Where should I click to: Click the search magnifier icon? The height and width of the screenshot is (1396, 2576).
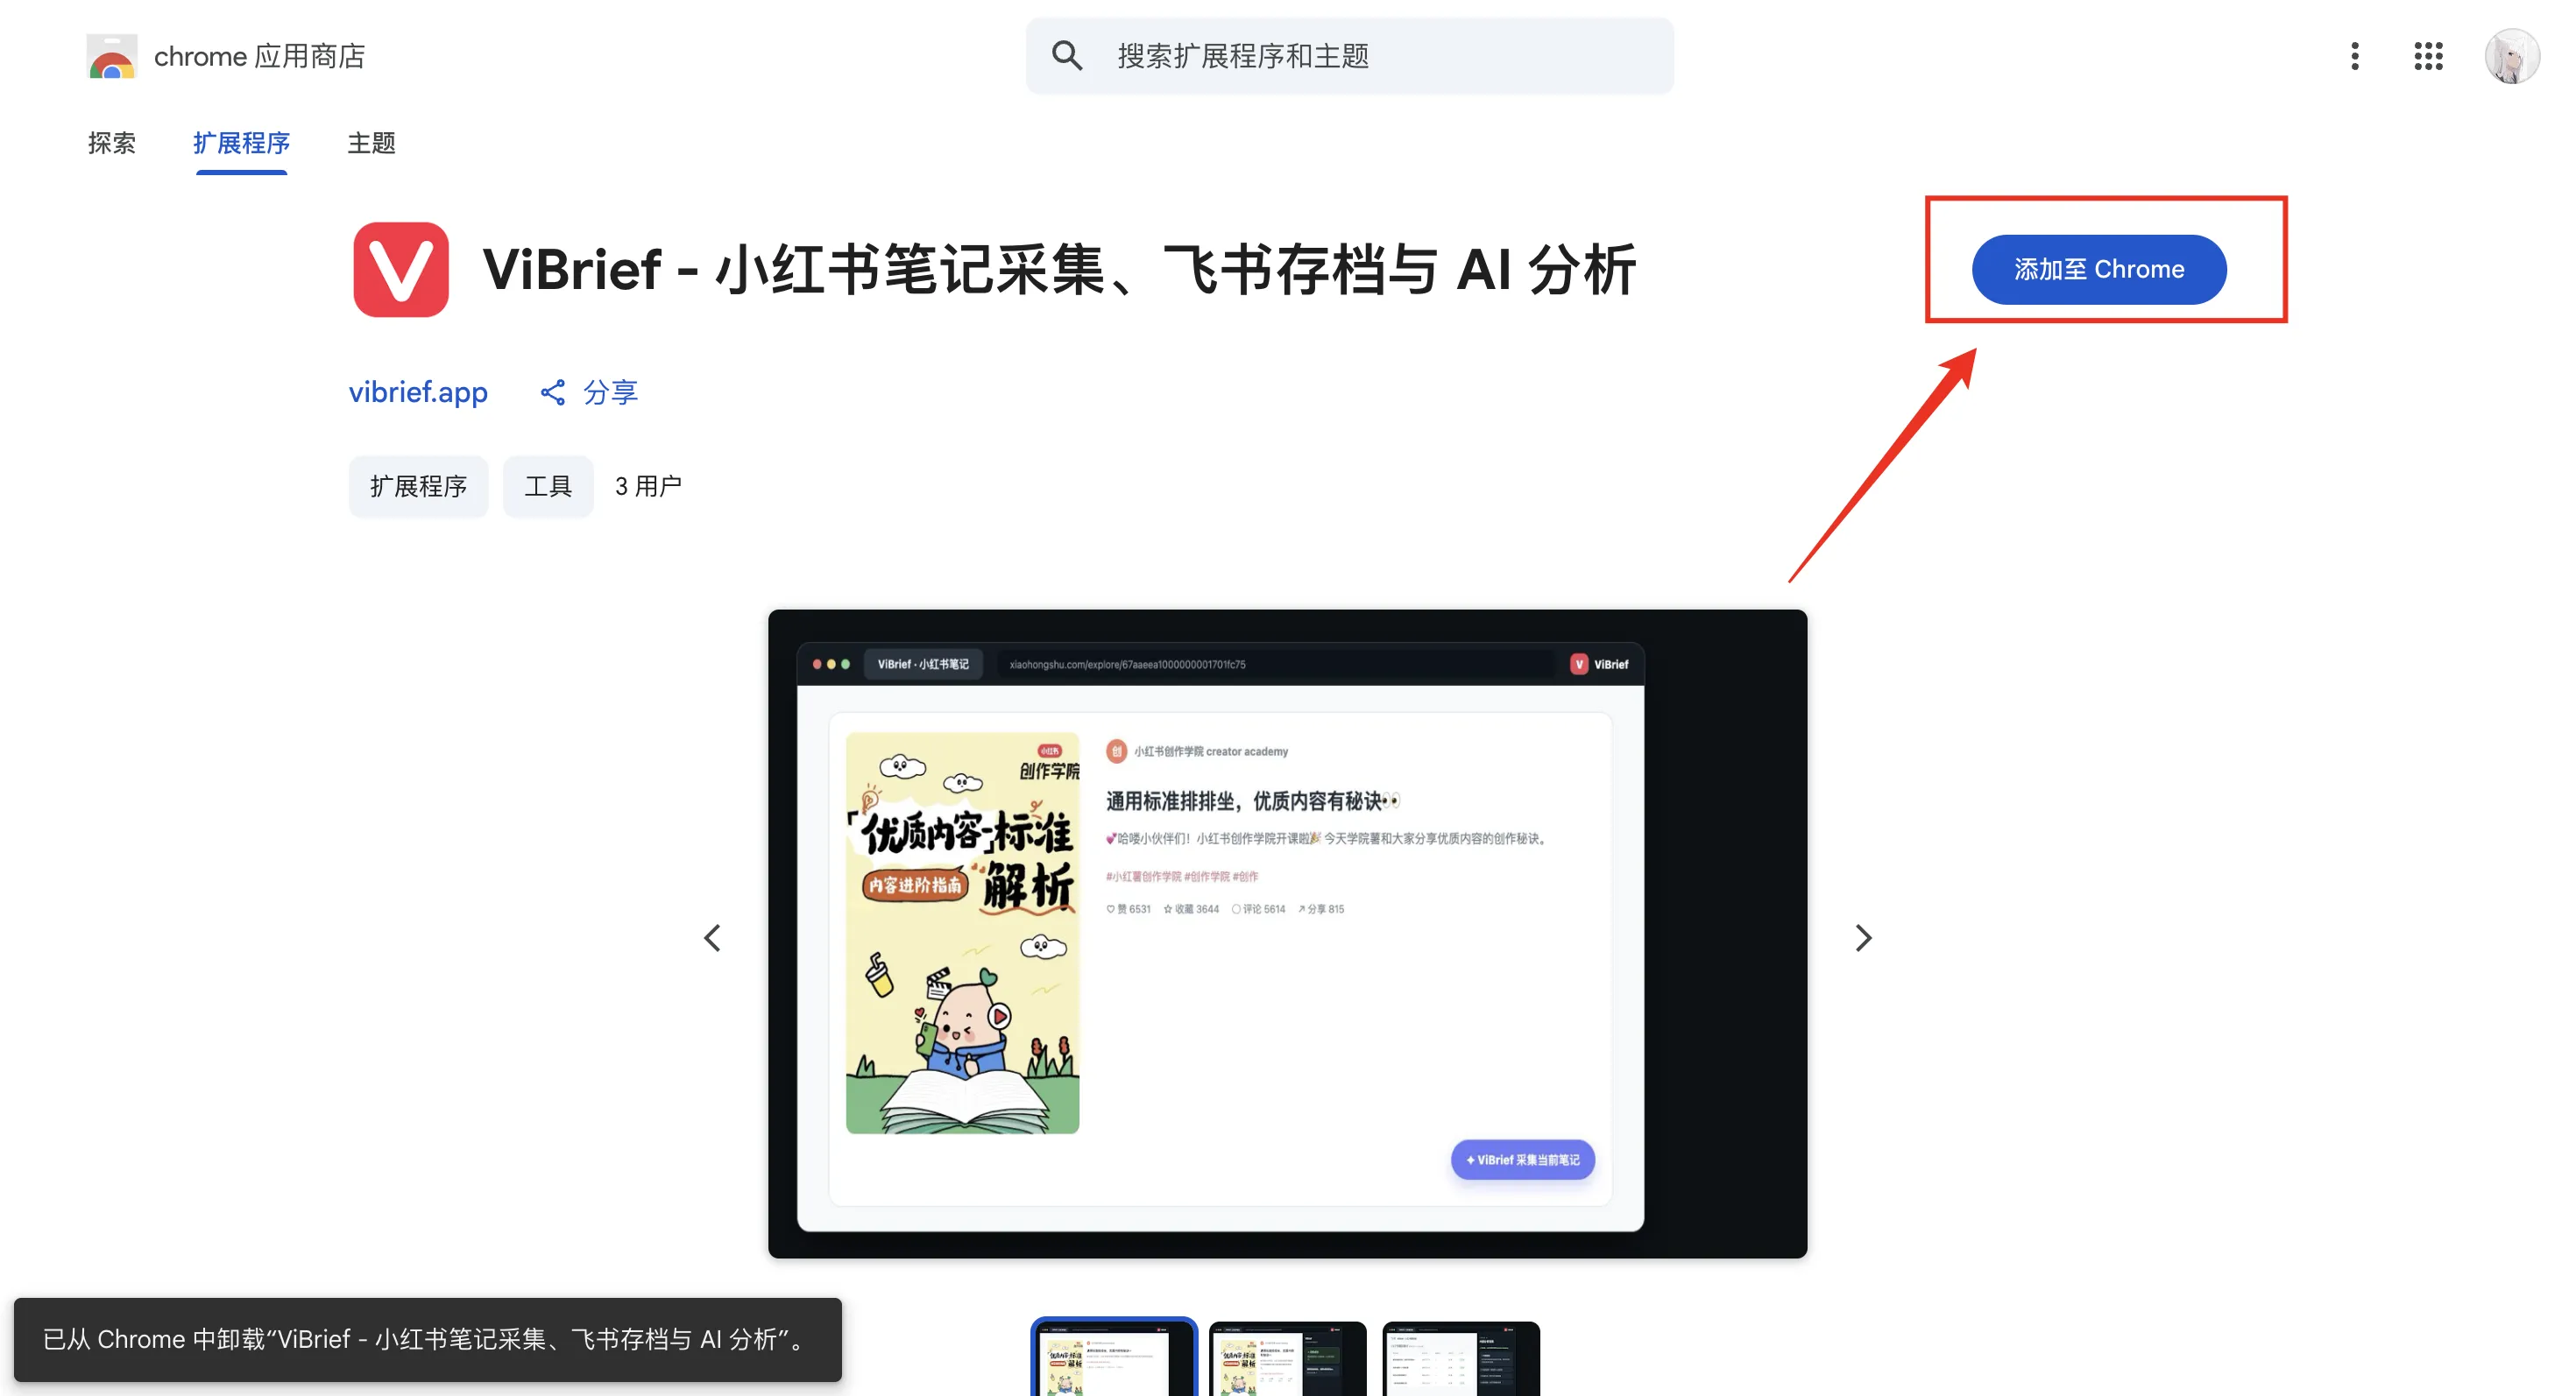(x=1067, y=56)
